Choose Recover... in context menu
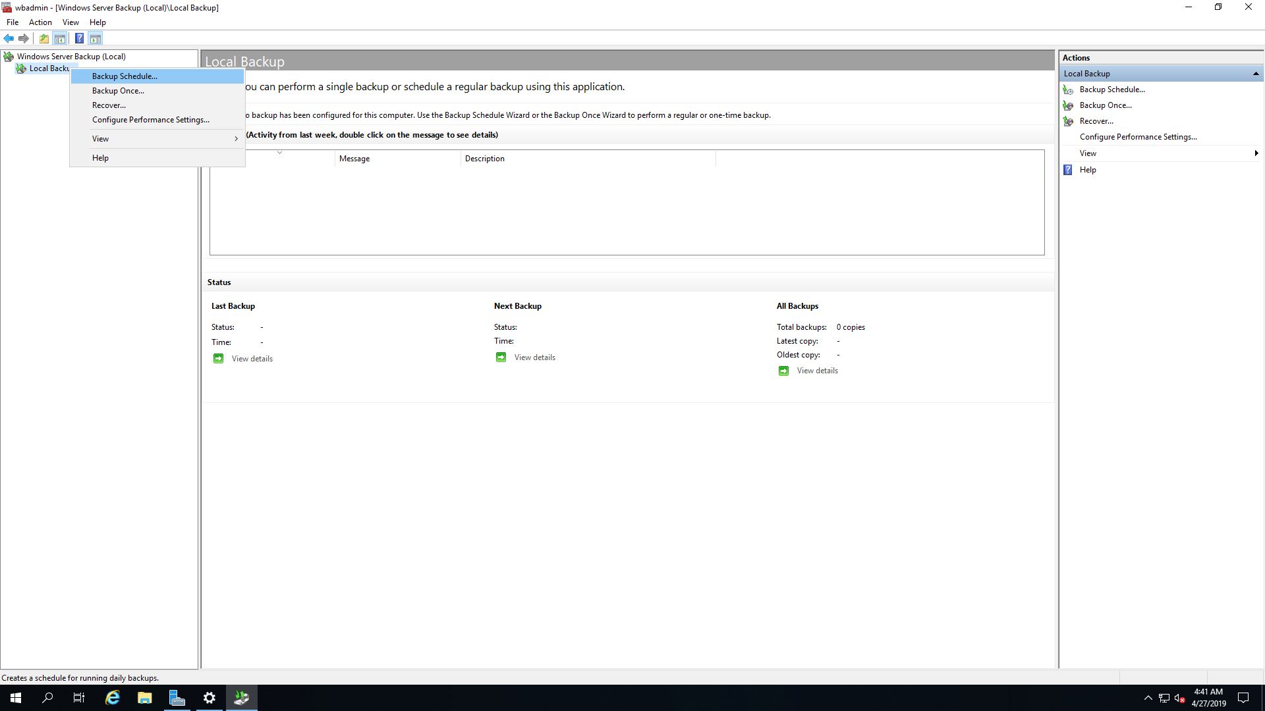1265x711 pixels. (157, 105)
